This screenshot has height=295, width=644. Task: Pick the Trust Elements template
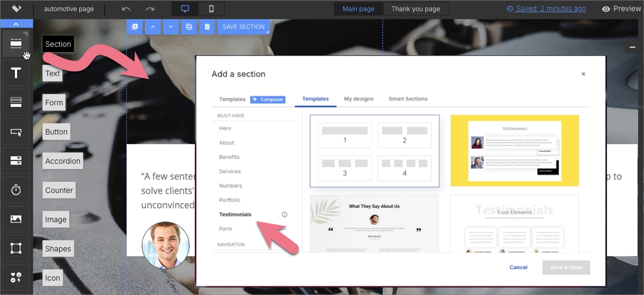tap(515, 224)
